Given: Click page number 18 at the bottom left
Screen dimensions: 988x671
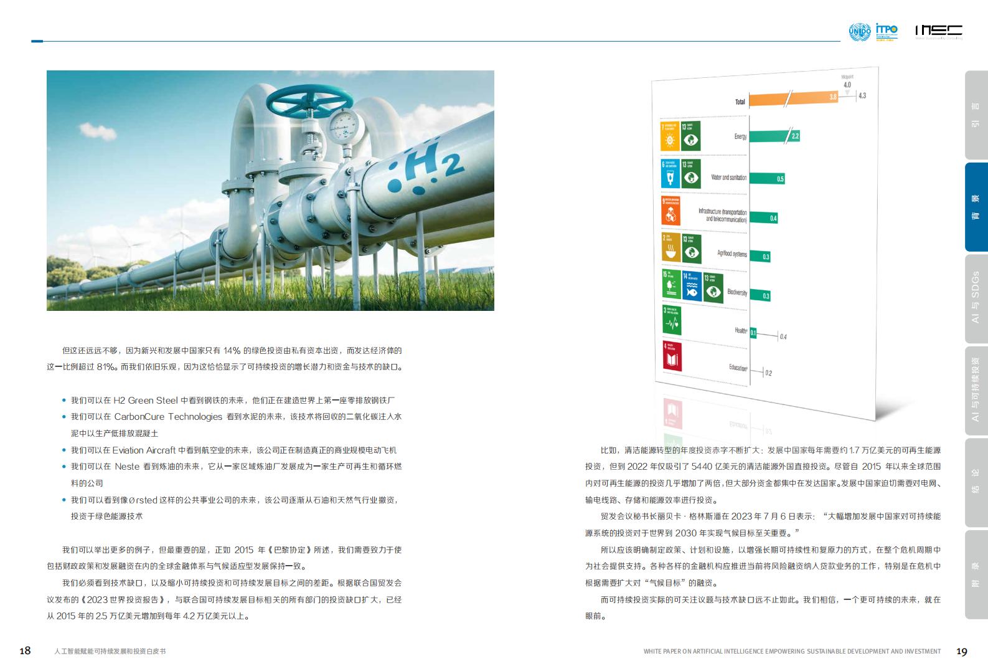Looking at the screenshot, I should [25, 651].
